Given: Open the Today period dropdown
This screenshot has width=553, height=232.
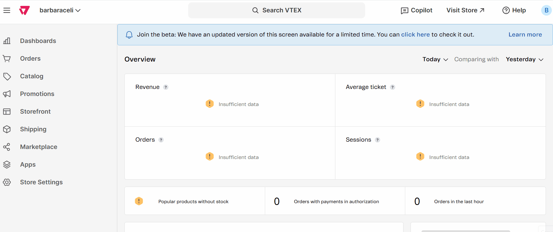Looking at the screenshot, I should (435, 59).
